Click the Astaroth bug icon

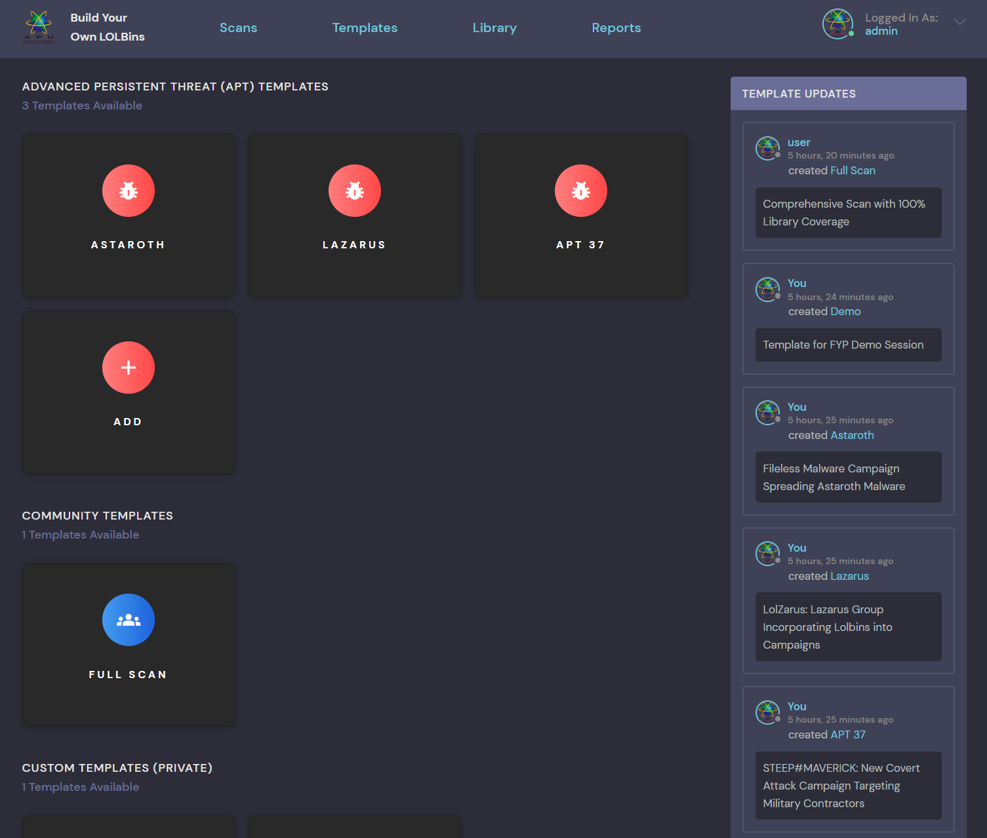click(129, 191)
